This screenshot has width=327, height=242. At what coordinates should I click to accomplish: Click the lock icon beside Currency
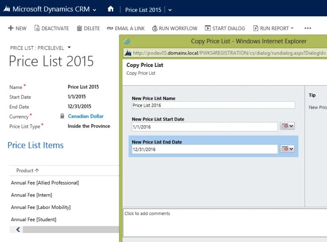point(62,116)
